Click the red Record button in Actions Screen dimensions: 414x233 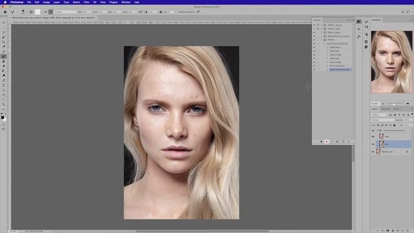click(x=327, y=142)
